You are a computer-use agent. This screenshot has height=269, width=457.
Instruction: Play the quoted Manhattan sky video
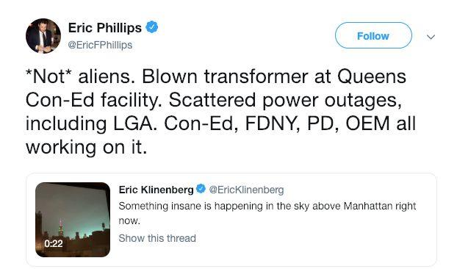coord(73,220)
